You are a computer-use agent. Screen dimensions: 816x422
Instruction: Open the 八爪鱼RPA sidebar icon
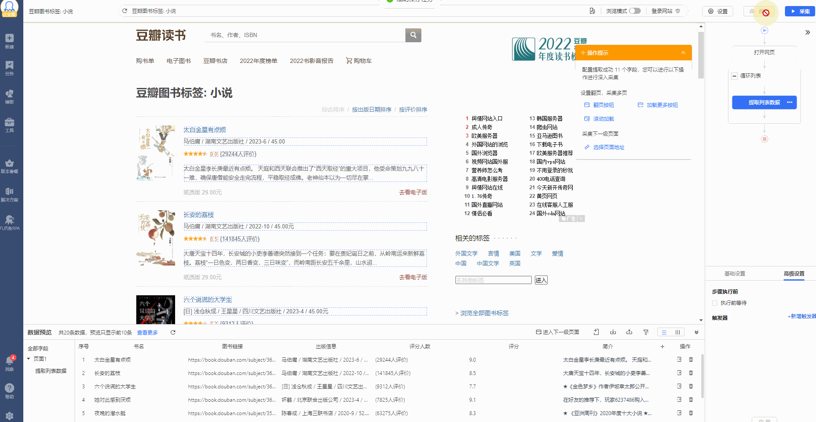pos(9,222)
